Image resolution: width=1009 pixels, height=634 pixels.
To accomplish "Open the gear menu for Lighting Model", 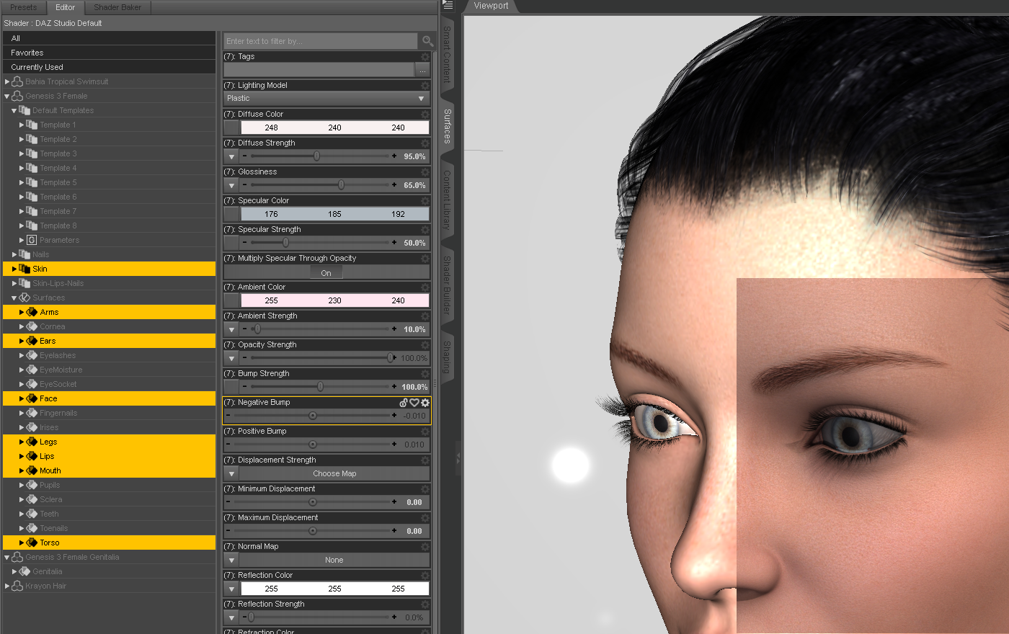I will (x=425, y=86).
